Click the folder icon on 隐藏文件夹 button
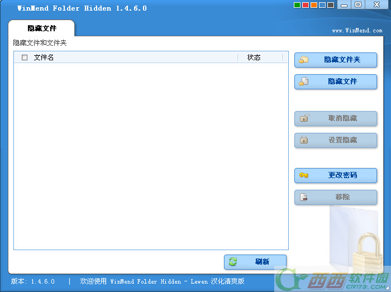Viewport: 391px width, 292px height. pos(304,60)
